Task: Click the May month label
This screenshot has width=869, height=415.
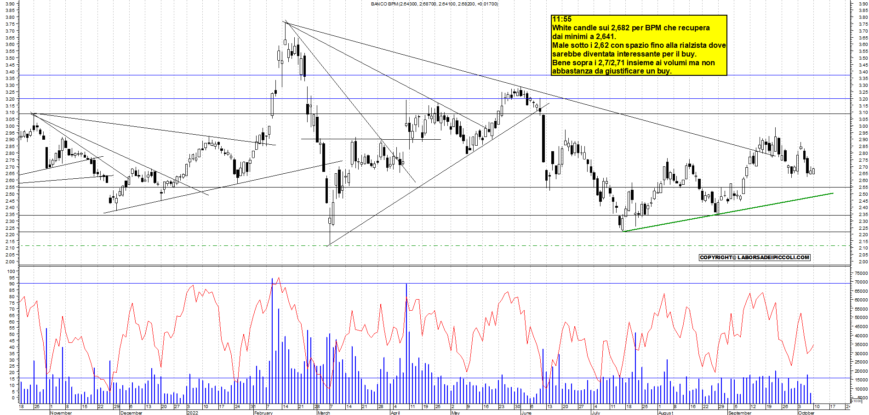Action: click(x=456, y=413)
